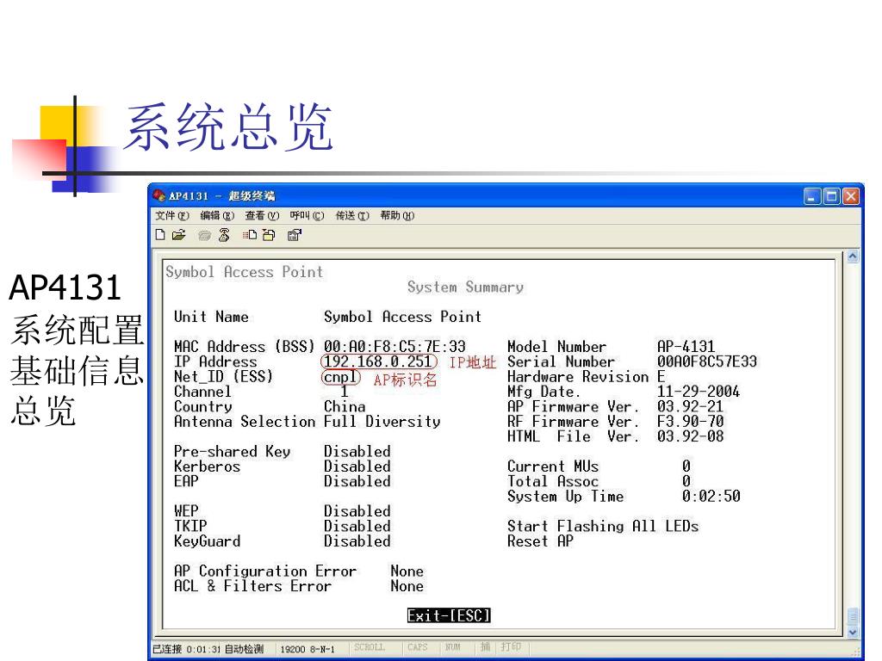Open the 编辑(E) menu
The height and width of the screenshot is (661, 882).
tap(217, 216)
